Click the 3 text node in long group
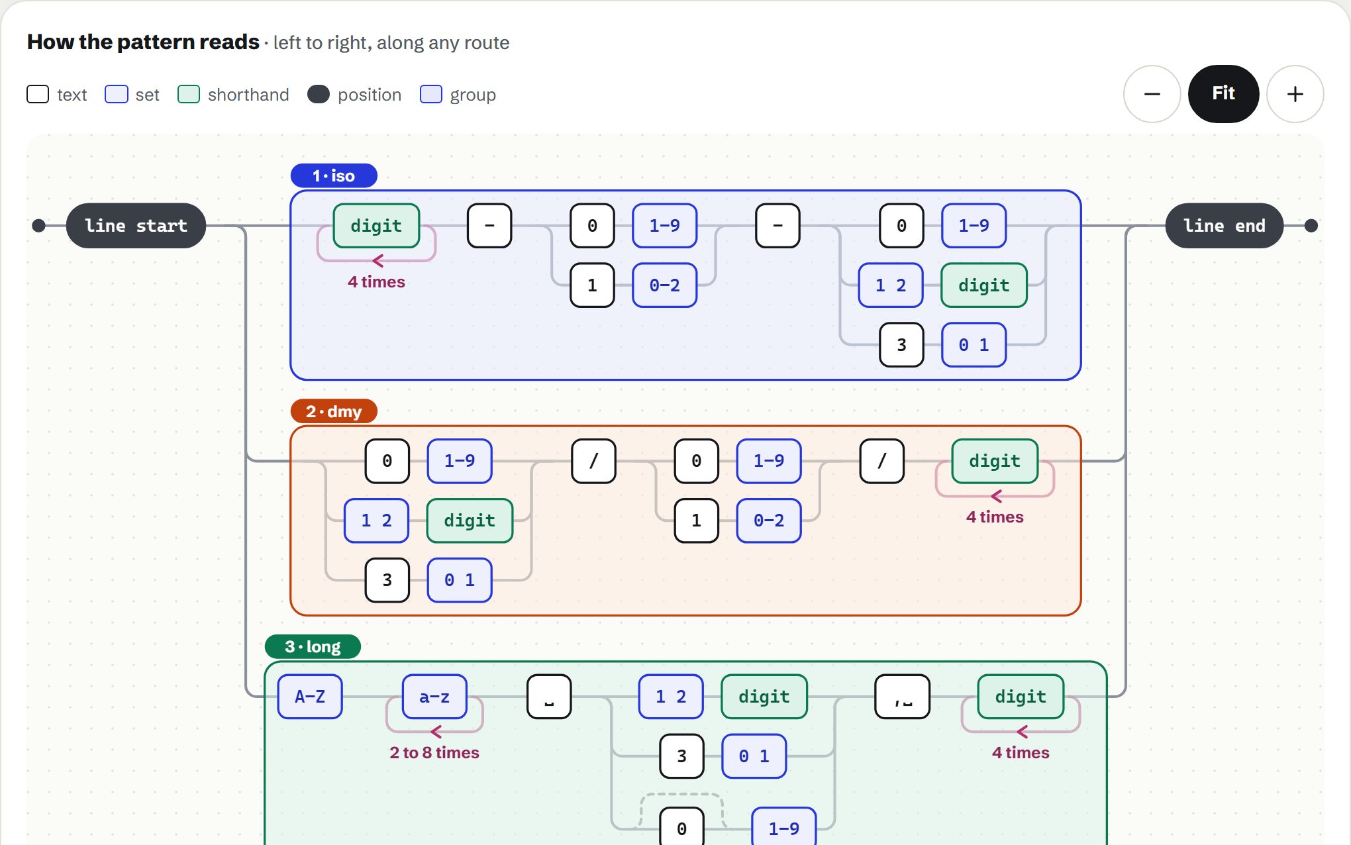This screenshot has height=845, width=1351. (x=681, y=756)
